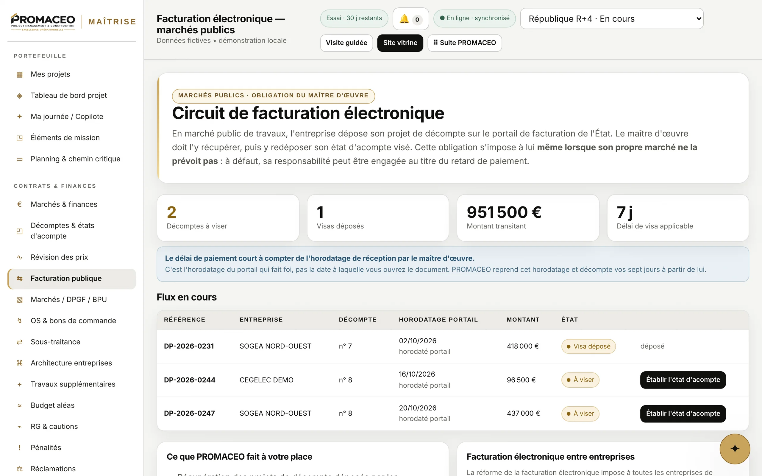Screen dimensions: 762x476
Task: Click the euro icon beside Marchés & finances
Action: 20,204
